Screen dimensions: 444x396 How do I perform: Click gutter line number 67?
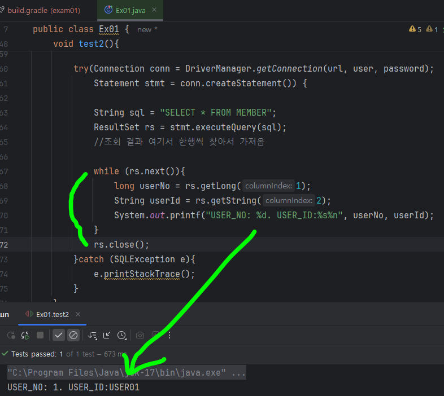click(4, 171)
